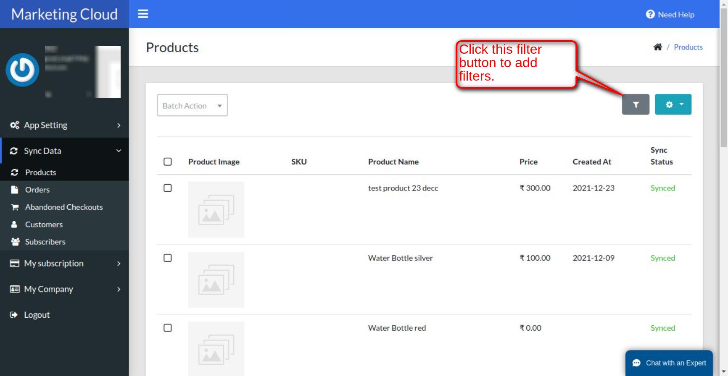Click Synced status for Water Bottle red
Image resolution: width=728 pixels, height=376 pixels.
[663, 328]
